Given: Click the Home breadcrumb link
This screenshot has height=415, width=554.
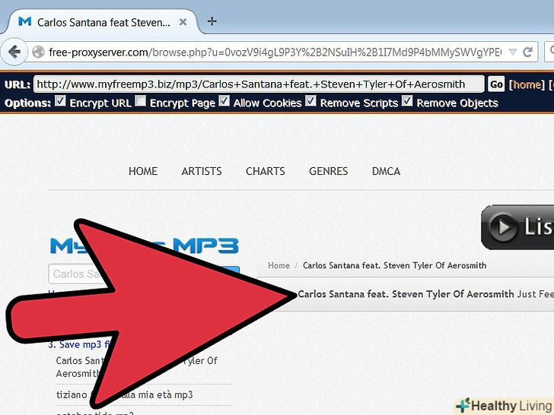Looking at the screenshot, I should pos(279,265).
